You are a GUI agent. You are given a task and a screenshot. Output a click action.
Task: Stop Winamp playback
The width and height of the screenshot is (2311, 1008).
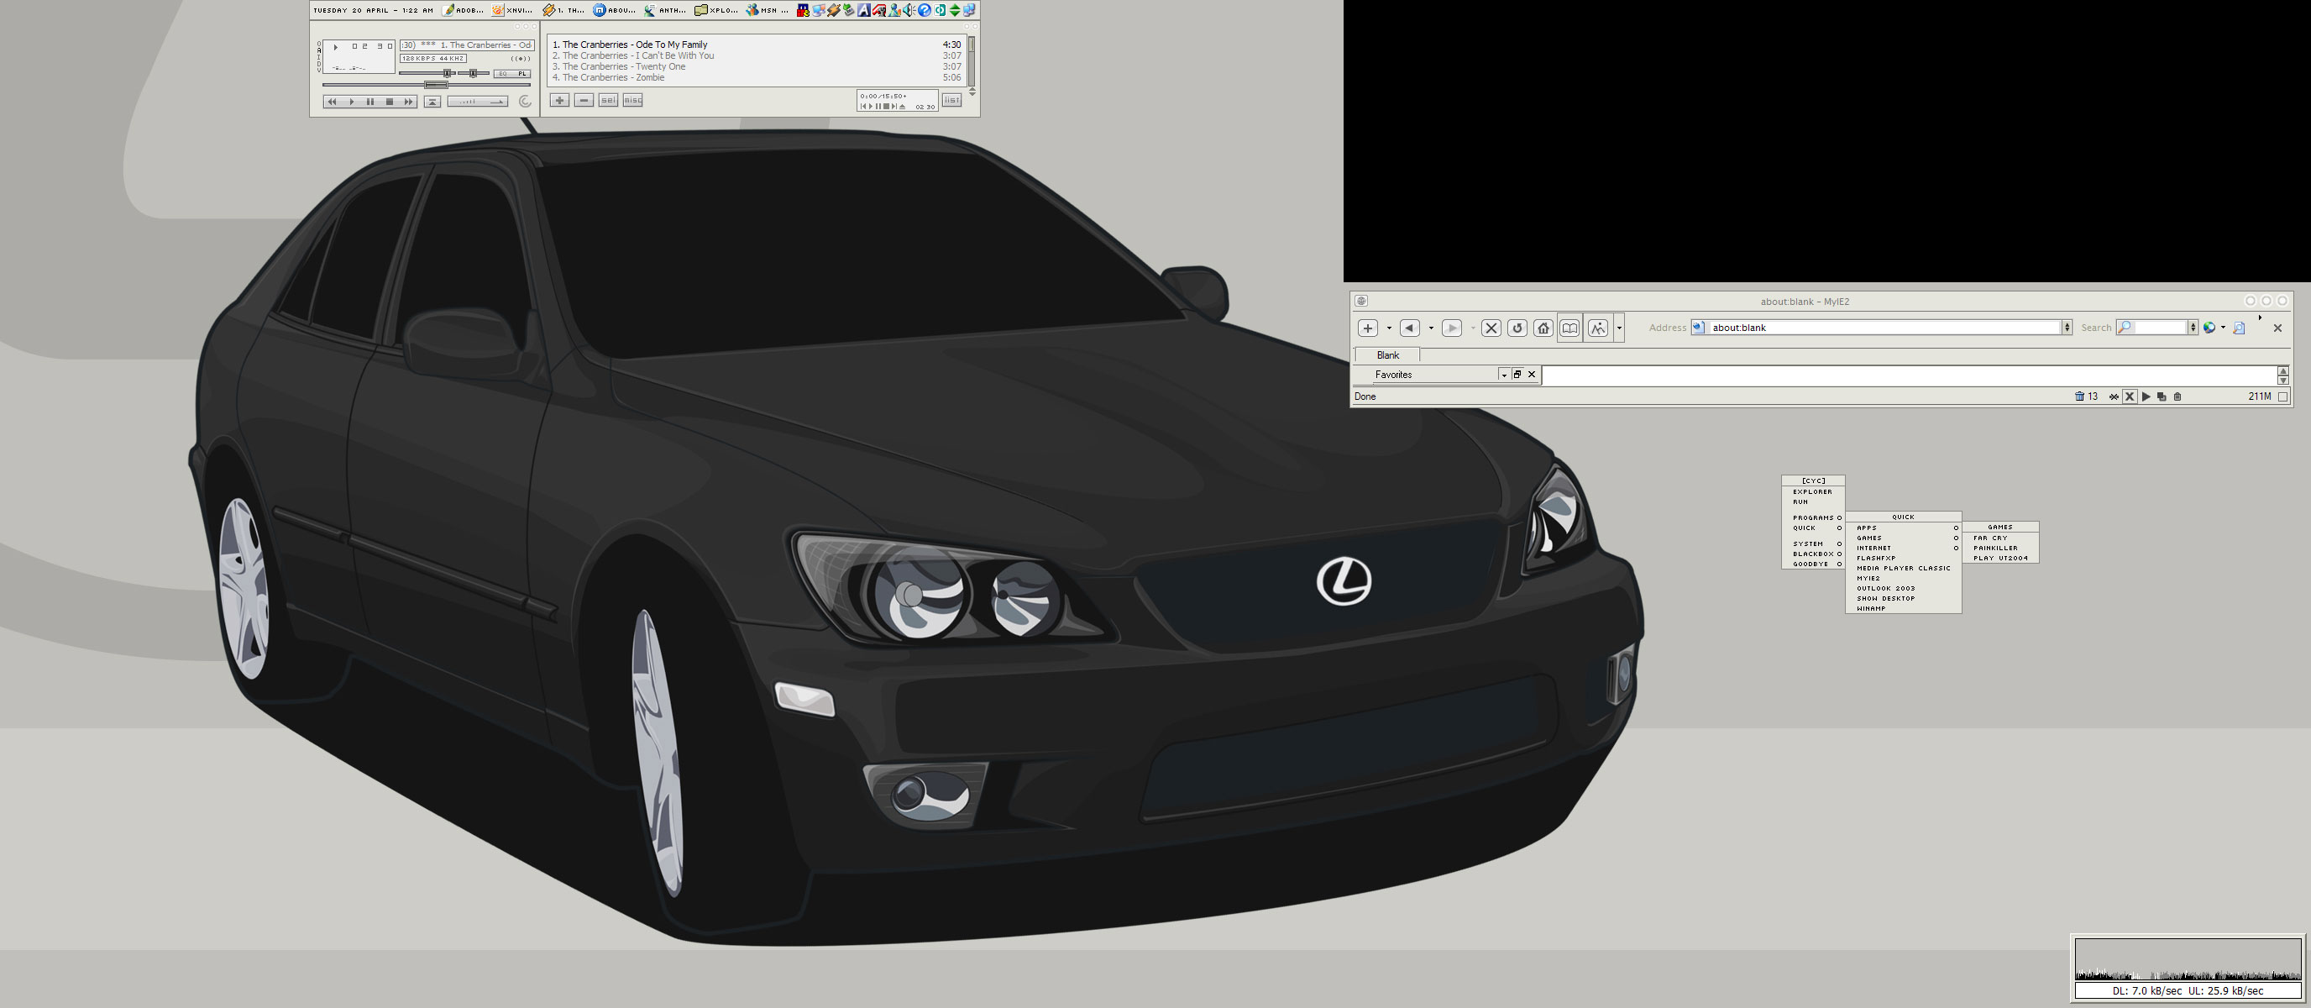390,102
